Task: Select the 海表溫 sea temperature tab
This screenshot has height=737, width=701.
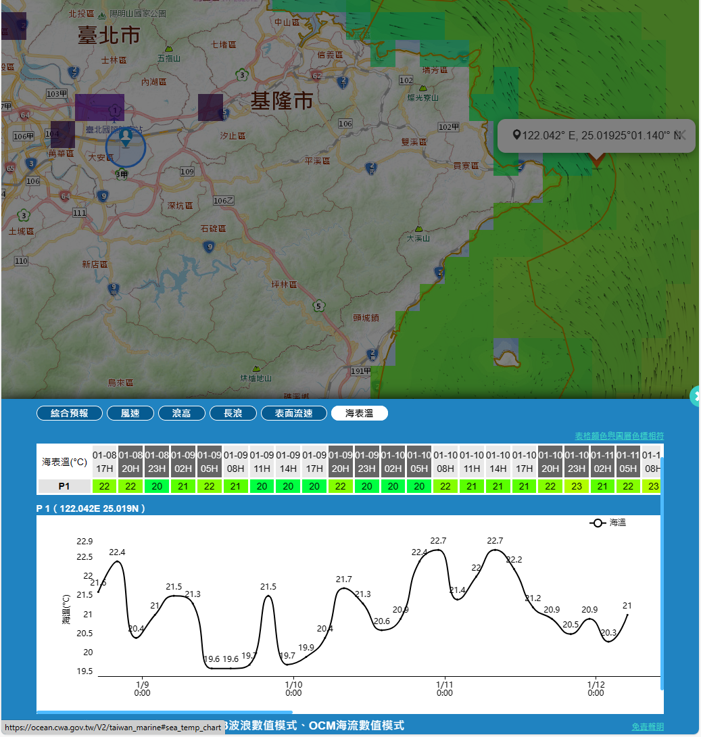Action: pyautogui.click(x=359, y=413)
